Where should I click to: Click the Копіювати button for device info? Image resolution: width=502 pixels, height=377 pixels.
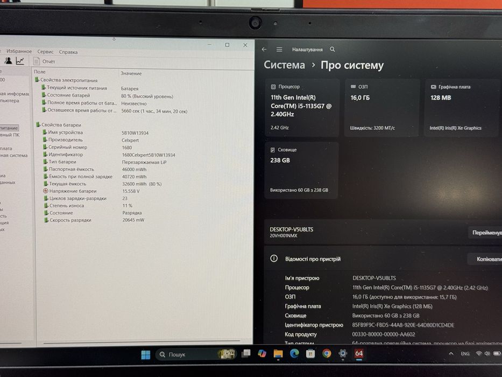coord(486,259)
